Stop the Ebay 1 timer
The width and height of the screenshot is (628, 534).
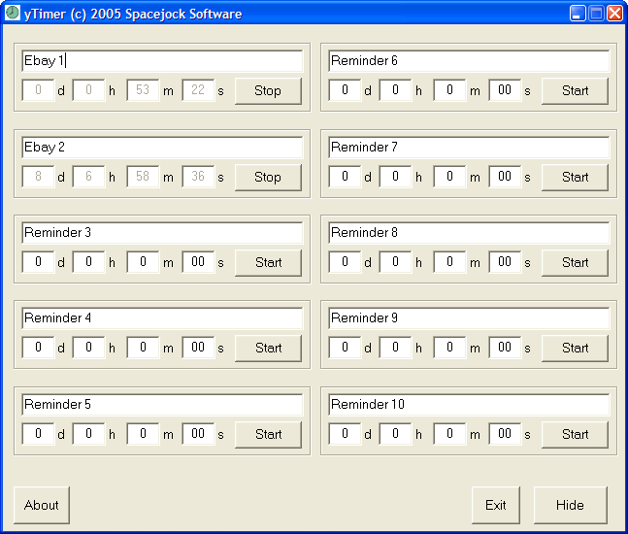coord(268,91)
